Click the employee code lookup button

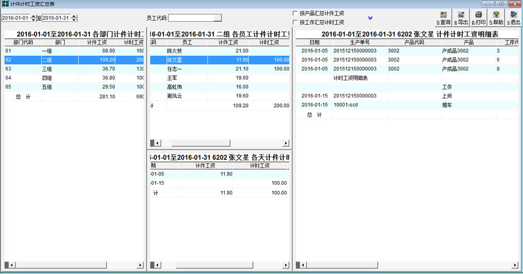tap(217, 18)
